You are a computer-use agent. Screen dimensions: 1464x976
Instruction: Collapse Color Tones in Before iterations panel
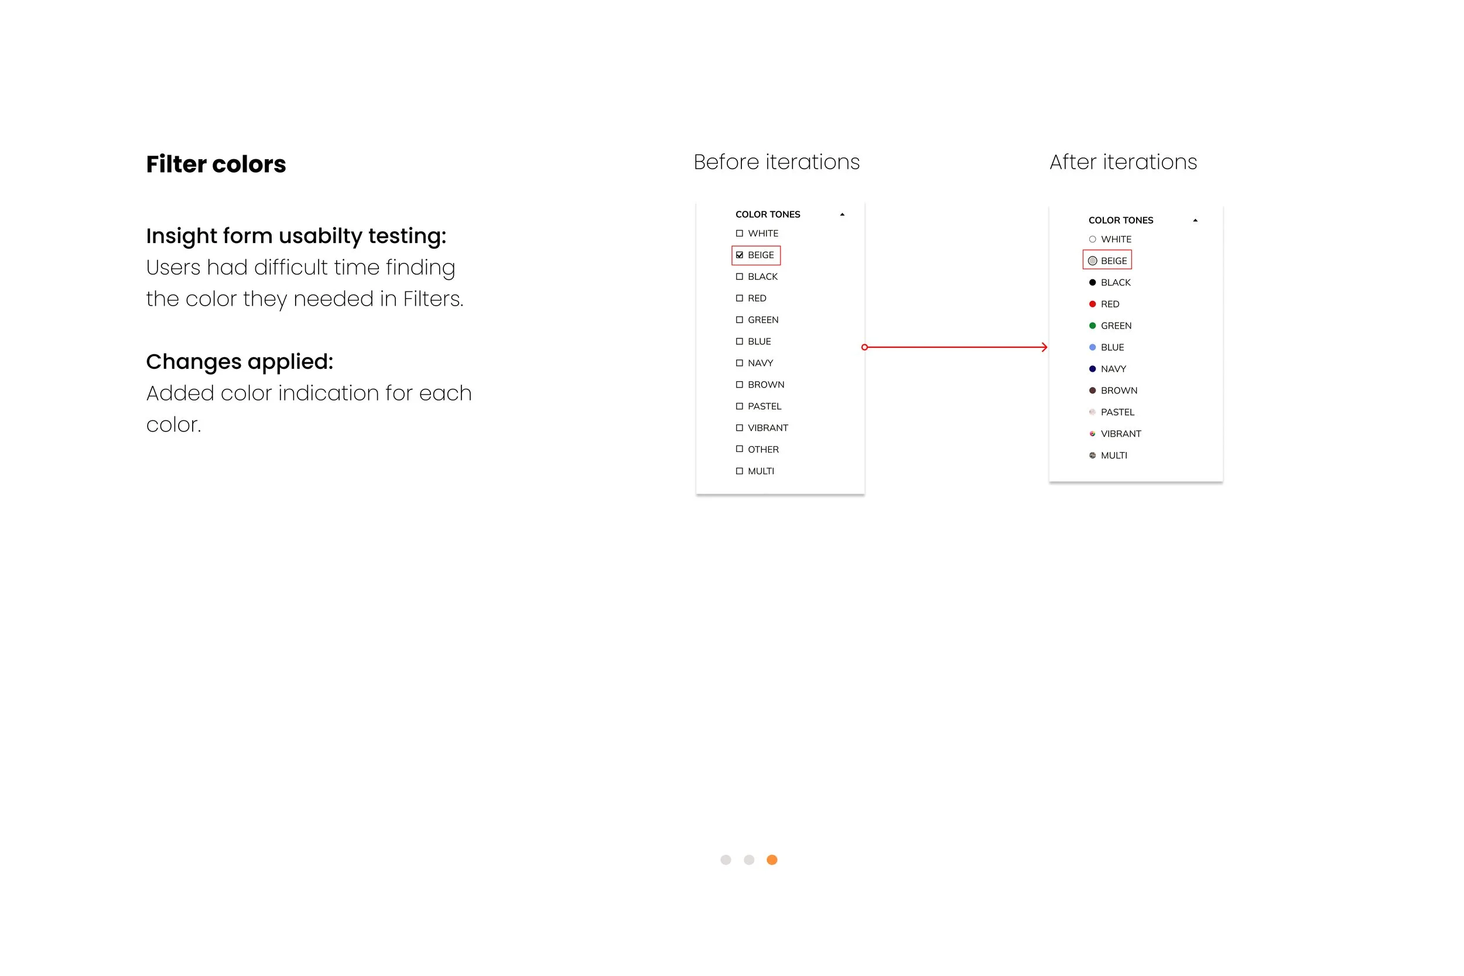pyautogui.click(x=842, y=215)
